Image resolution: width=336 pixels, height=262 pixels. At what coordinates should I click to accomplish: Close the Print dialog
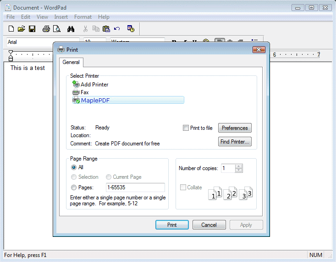(x=259, y=49)
